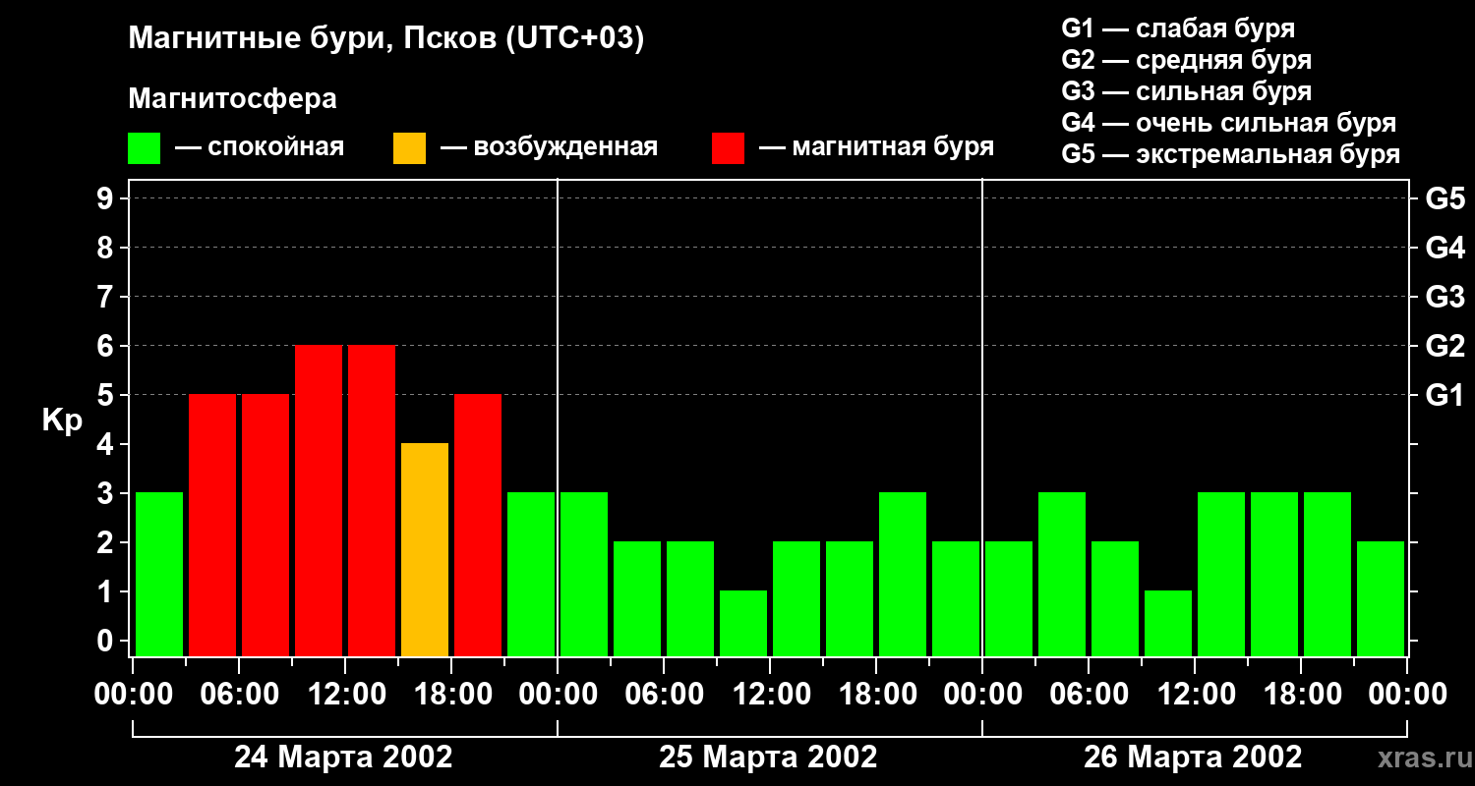Click the G1 mark on the right axis

(x=1445, y=395)
